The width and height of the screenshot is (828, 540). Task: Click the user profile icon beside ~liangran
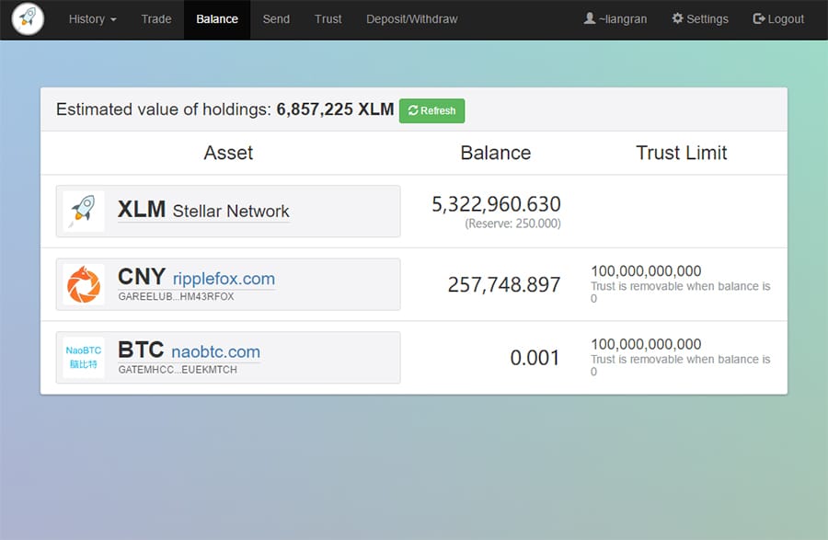[x=590, y=19]
